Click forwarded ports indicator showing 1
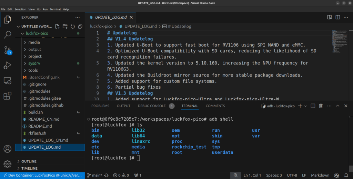This screenshot has height=179, width=353. tap(138, 176)
